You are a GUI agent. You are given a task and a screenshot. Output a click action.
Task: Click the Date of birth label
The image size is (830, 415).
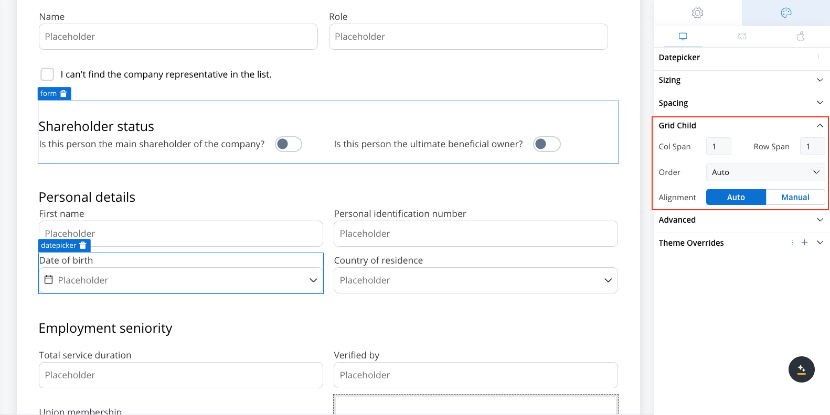(66, 260)
